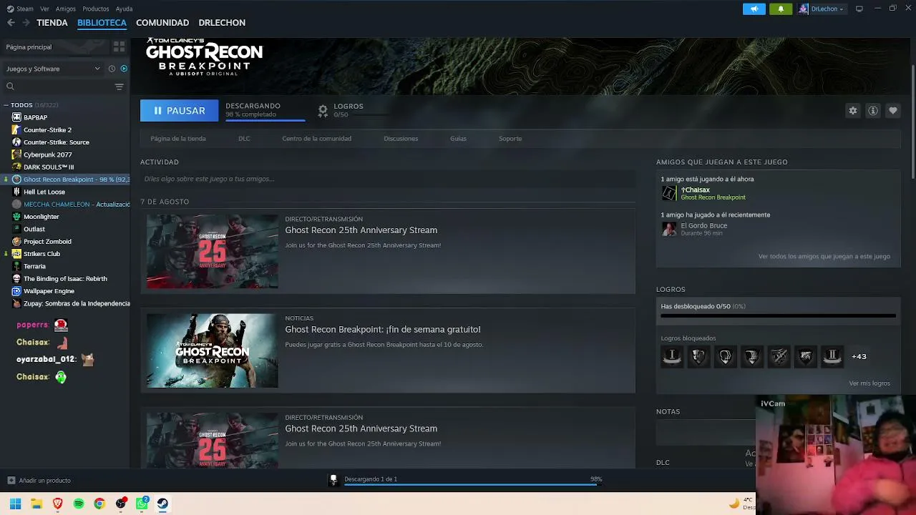Add Ghost Recon Breakpoint to favorites
The height and width of the screenshot is (515, 916).
tap(893, 111)
